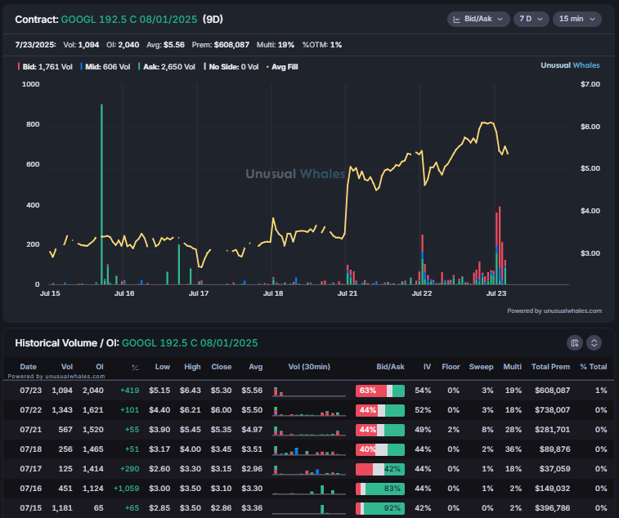Sort table by Date column header
The height and width of the screenshot is (518, 619).
click(28, 367)
